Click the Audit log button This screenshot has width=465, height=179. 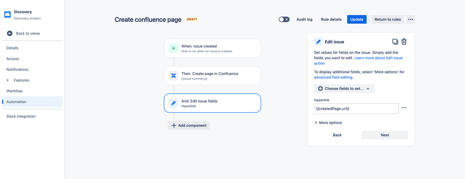(304, 19)
